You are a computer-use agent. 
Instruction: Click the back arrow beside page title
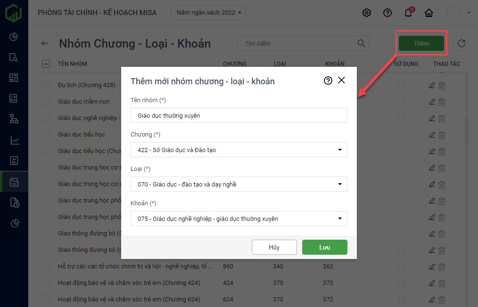pyautogui.click(x=45, y=43)
